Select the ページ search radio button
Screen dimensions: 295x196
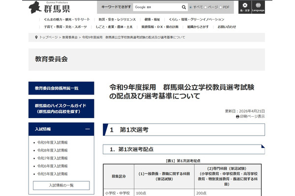(x=206, y=7)
